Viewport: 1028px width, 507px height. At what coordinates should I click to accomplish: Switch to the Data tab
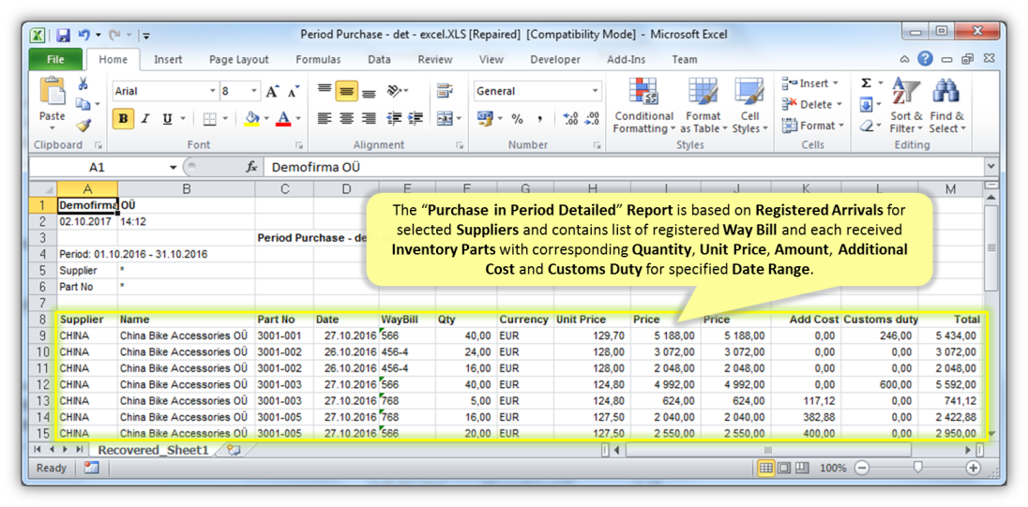tap(380, 60)
